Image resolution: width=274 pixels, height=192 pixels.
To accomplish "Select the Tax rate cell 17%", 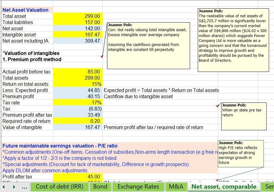I will click(x=78, y=103).
